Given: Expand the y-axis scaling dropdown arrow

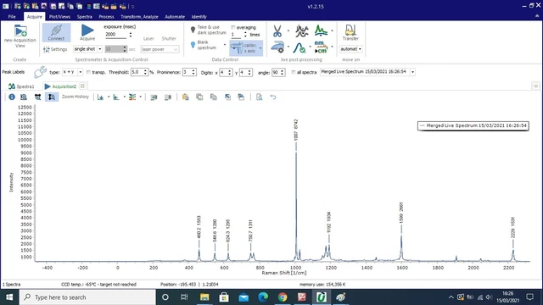Looking at the screenshot, I should 109,97.
